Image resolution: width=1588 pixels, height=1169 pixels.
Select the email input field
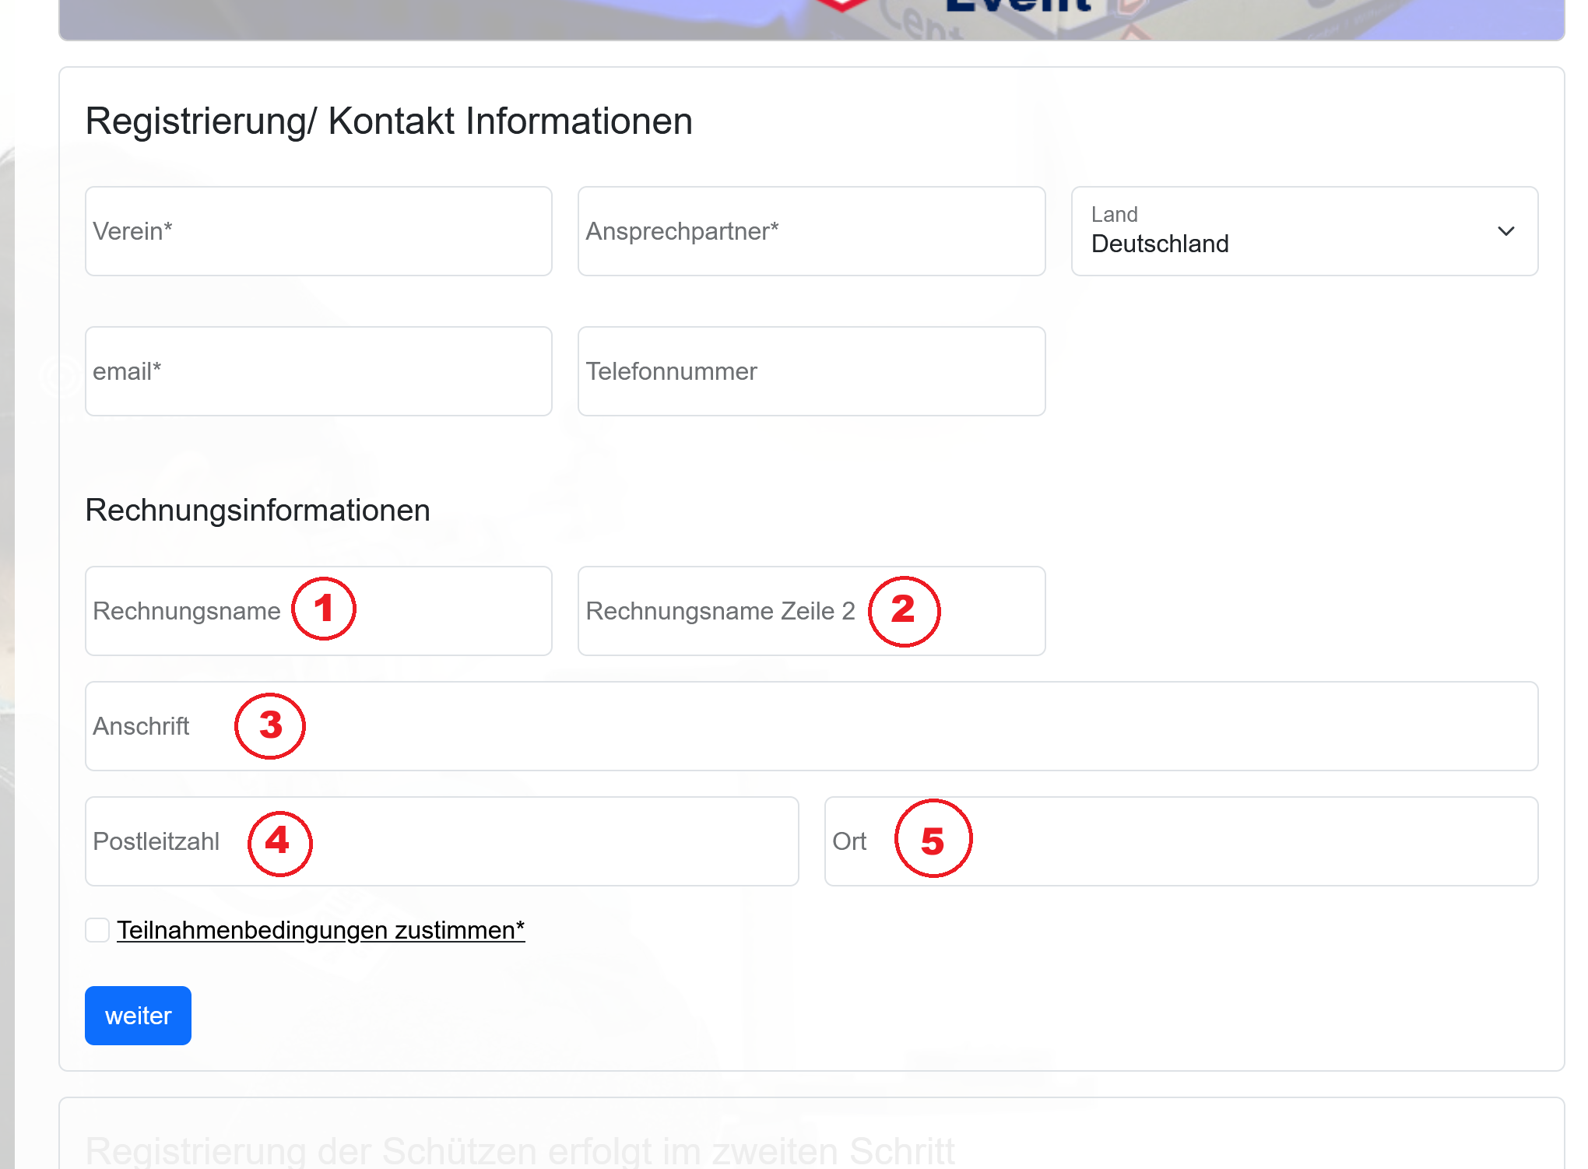(318, 371)
